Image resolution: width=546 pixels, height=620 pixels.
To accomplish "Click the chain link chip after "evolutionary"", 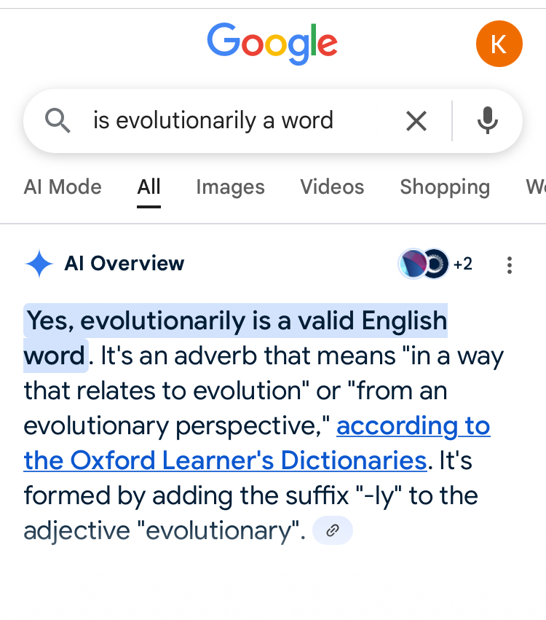I will point(333,530).
